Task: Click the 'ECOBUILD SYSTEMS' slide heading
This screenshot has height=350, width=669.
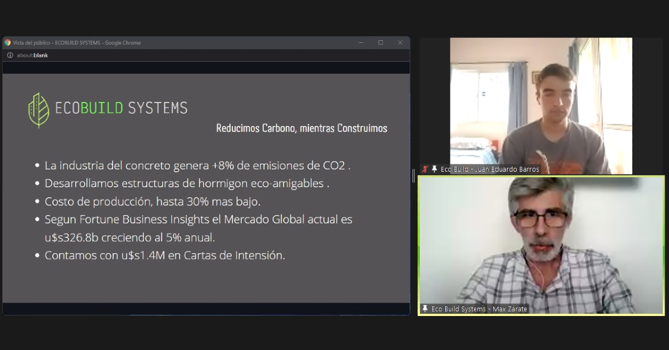Action: (x=122, y=108)
